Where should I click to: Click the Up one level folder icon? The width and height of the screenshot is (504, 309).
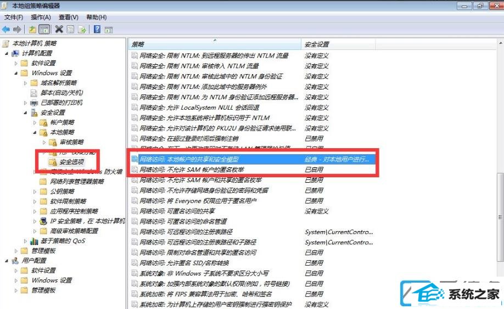(x=32, y=30)
